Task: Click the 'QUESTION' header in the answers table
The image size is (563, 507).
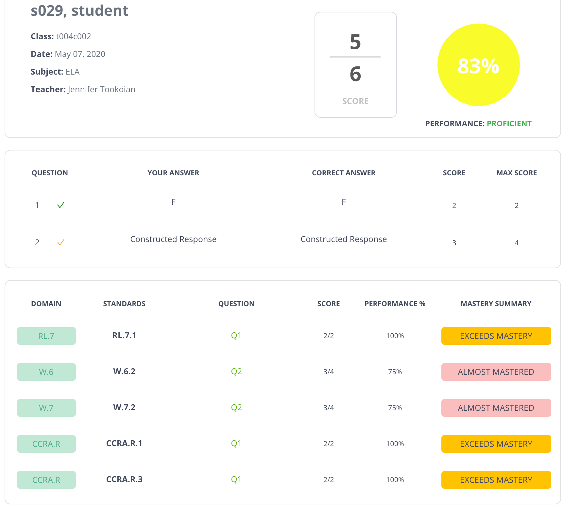Action: (x=50, y=173)
